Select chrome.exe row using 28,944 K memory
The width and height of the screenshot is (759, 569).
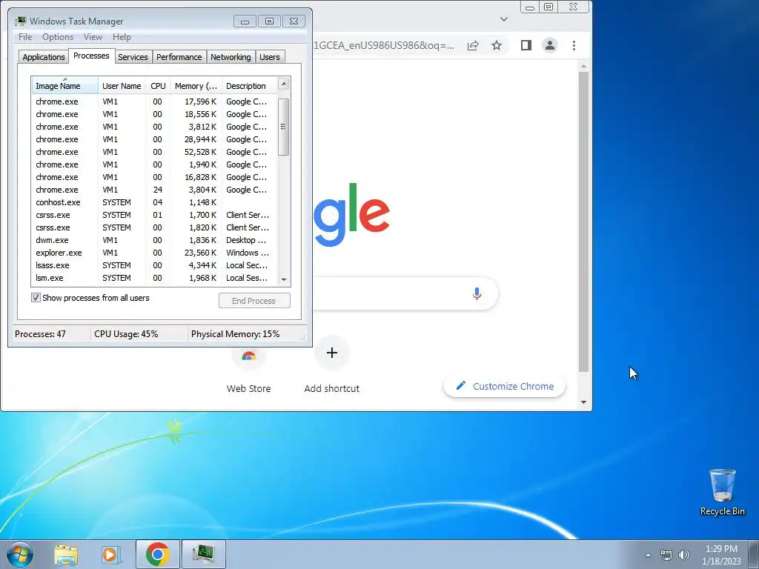tap(155, 139)
